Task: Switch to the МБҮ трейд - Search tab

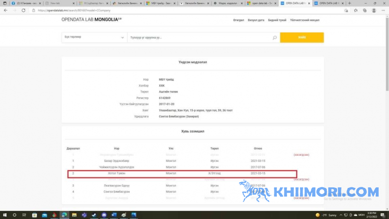Action: click(161, 3)
